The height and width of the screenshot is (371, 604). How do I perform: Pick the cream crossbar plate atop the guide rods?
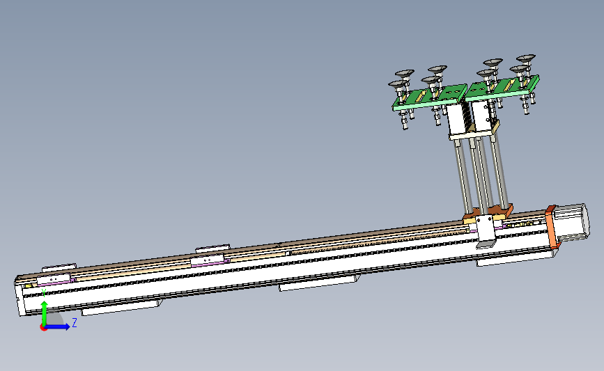tap(472, 135)
